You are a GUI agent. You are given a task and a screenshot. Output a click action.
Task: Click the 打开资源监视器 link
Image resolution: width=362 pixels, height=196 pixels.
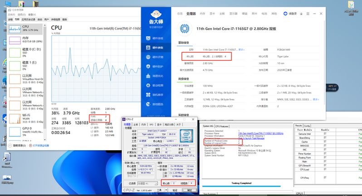click(41, 146)
